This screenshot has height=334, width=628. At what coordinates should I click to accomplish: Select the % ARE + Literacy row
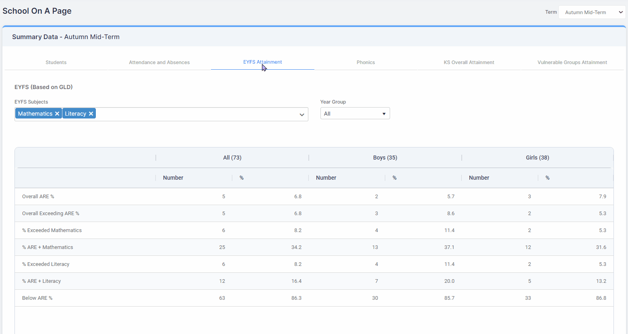(x=314, y=281)
